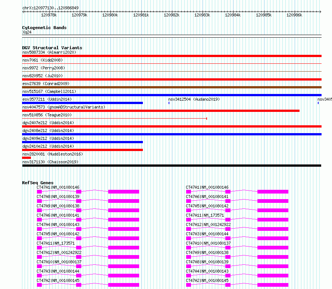
Task: Click the nsv5887334 (Almarri2020) variant label
Action: click(x=49, y=52)
